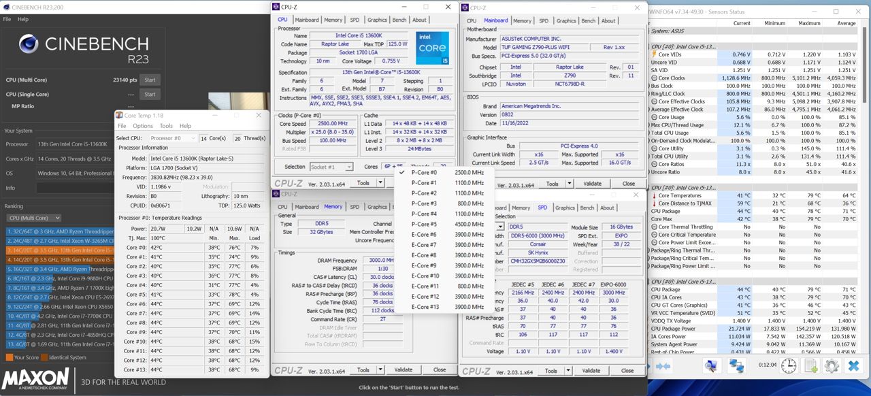Collapse the Core Ratios row in HWiNFO

(x=654, y=164)
